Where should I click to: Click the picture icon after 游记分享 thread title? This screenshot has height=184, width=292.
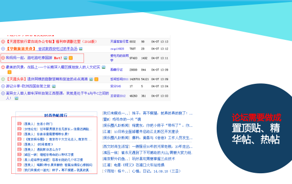(54, 86)
